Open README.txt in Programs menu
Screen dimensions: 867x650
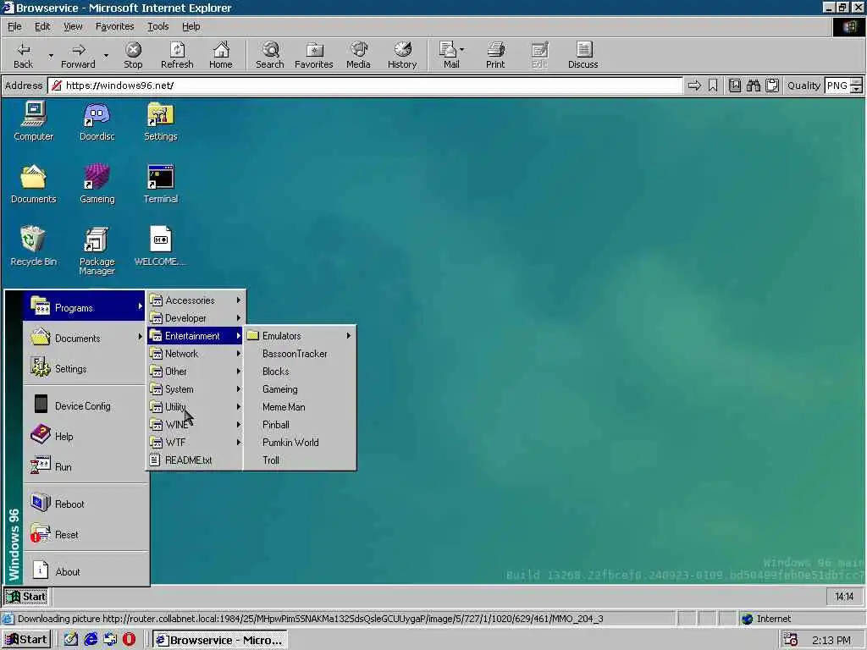click(x=196, y=460)
